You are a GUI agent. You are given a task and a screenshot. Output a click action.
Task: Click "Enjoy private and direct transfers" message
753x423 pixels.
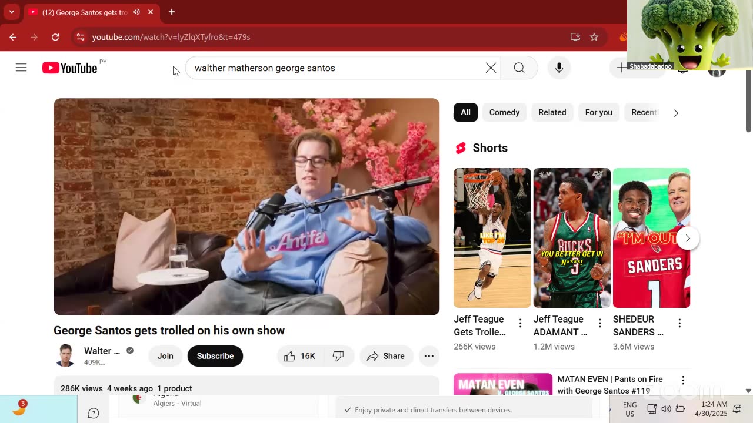point(434,410)
